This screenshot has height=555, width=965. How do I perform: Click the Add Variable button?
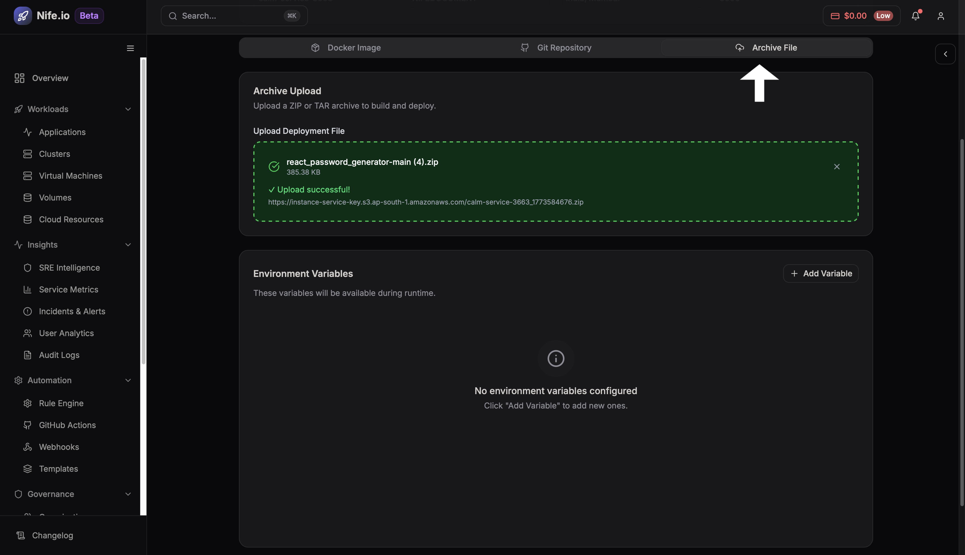click(821, 273)
